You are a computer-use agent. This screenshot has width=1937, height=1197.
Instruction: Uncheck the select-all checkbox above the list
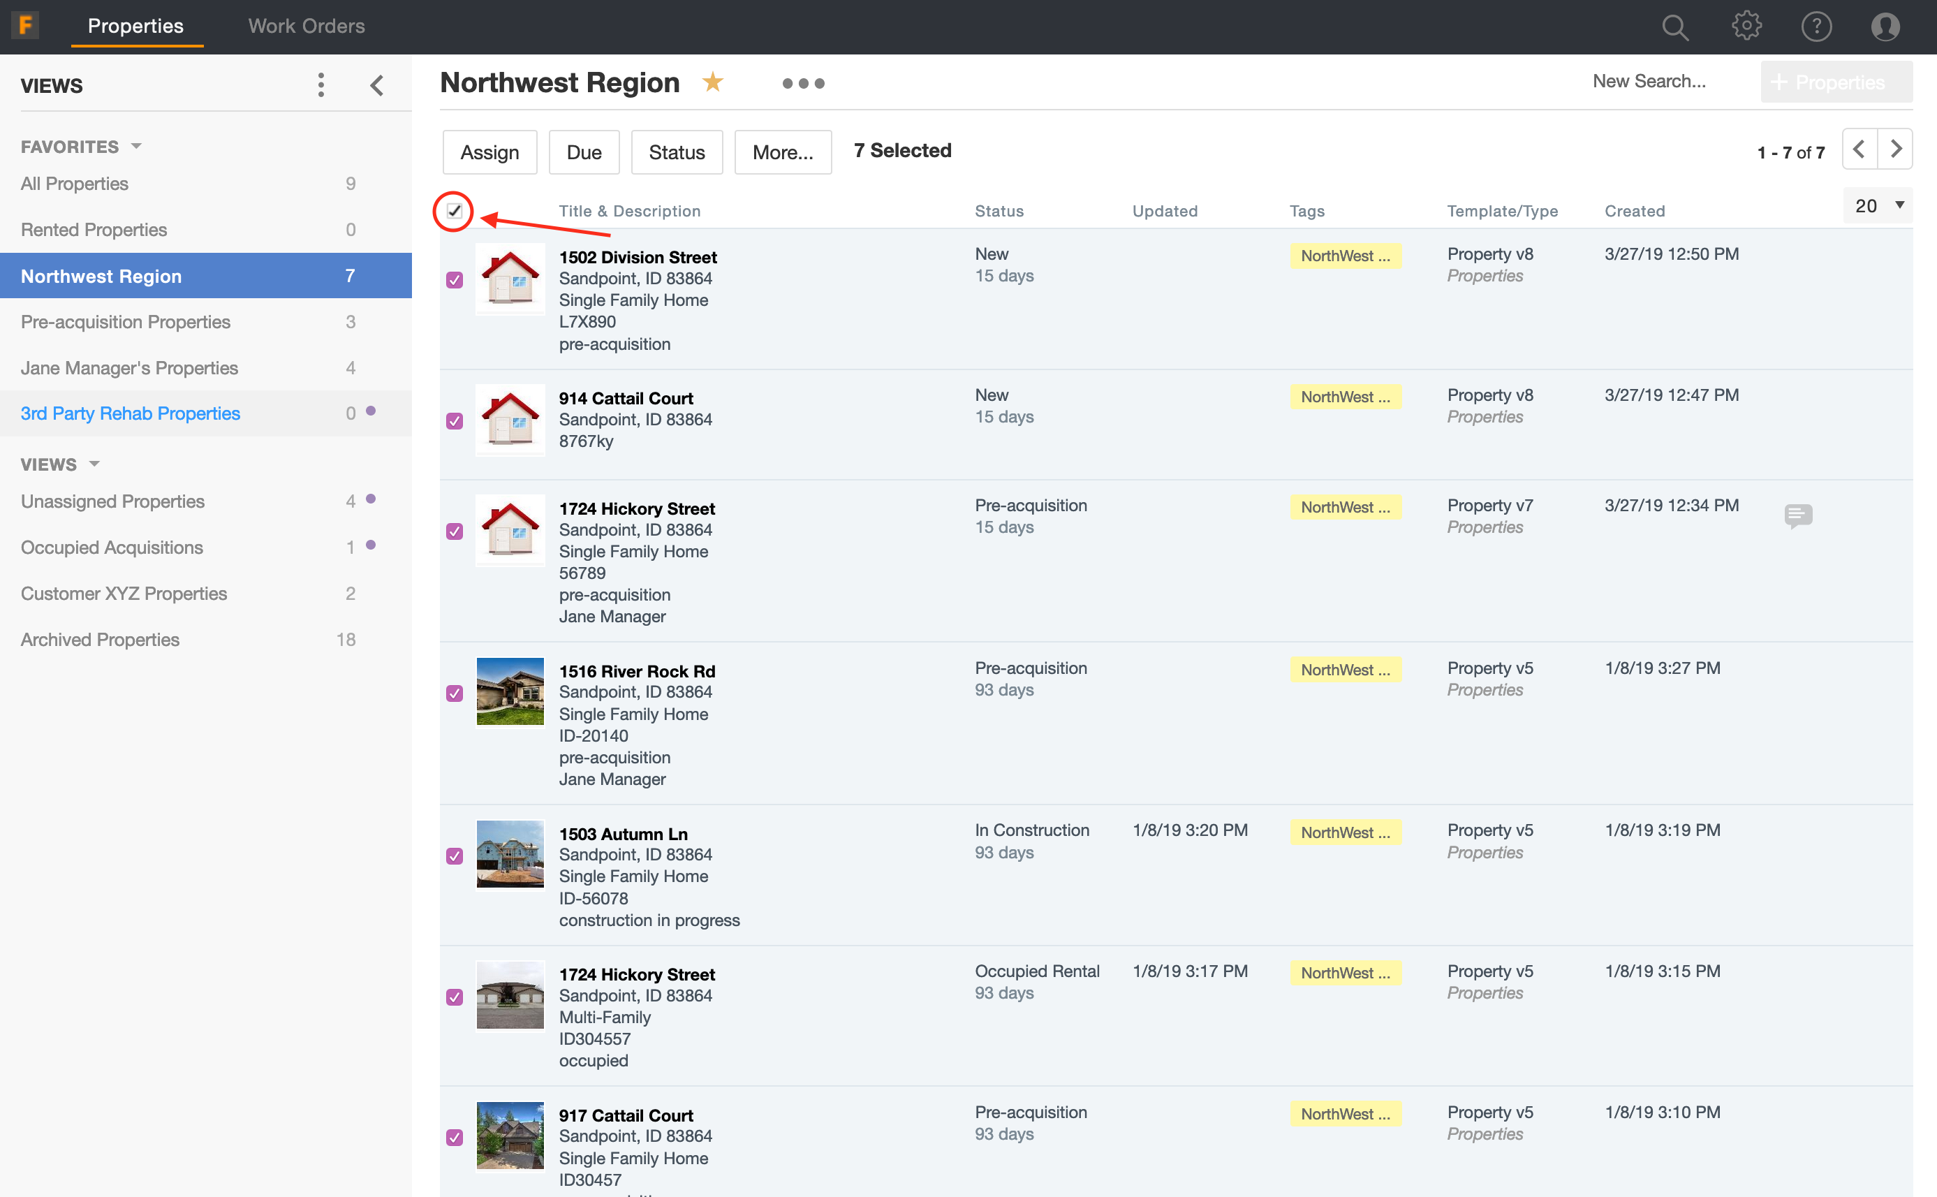pos(455,212)
